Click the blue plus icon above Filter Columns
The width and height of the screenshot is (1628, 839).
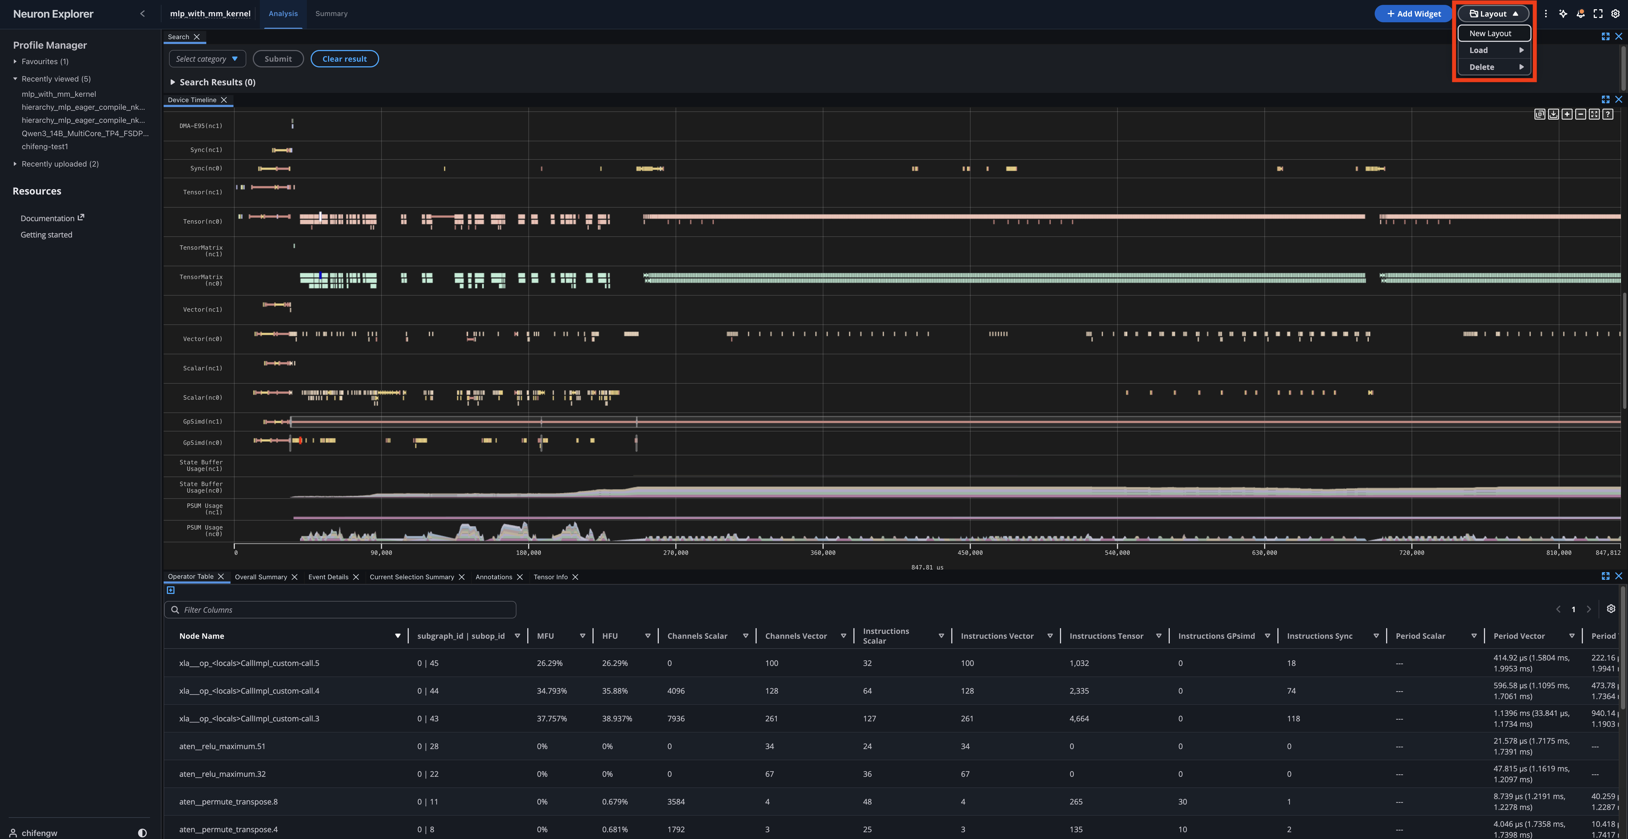pos(171,590)
